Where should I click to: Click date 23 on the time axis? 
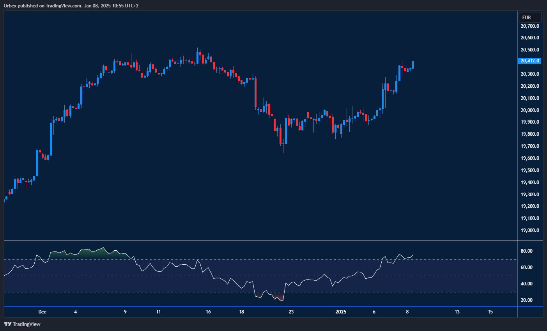tap(291, 312)
